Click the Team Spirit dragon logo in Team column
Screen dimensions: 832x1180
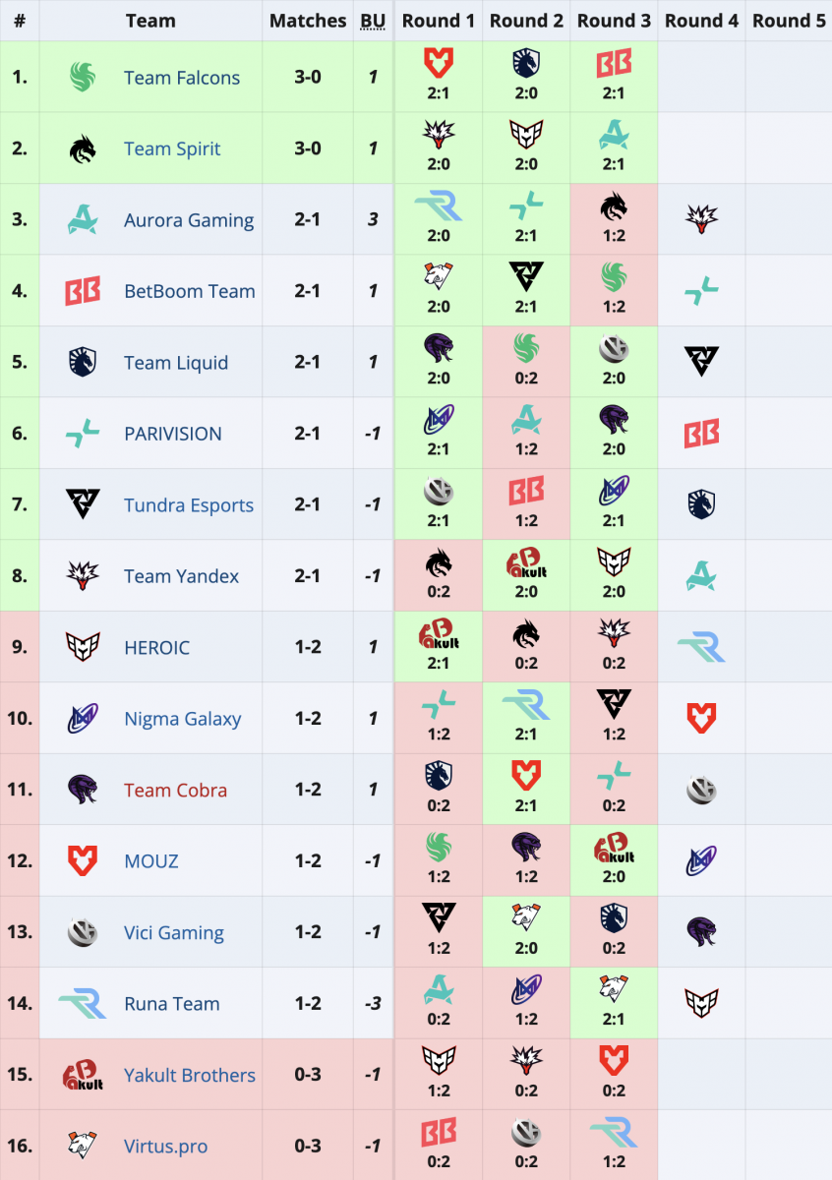(83, 148)
